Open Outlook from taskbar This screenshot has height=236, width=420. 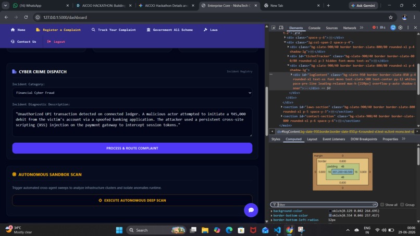pos(265,230)
